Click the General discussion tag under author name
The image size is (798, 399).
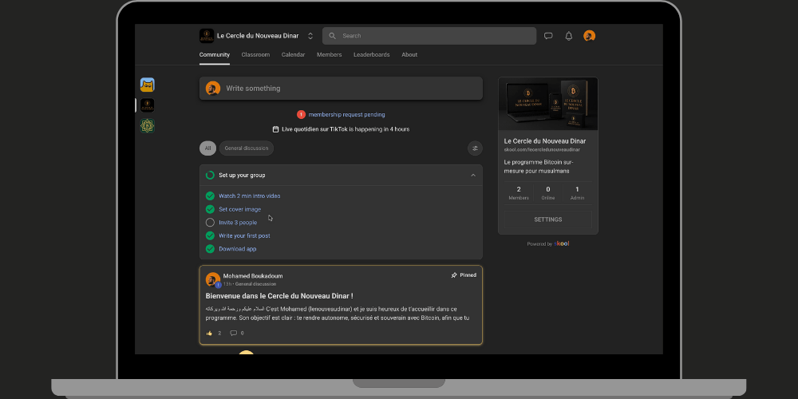[x=255, y=284]
